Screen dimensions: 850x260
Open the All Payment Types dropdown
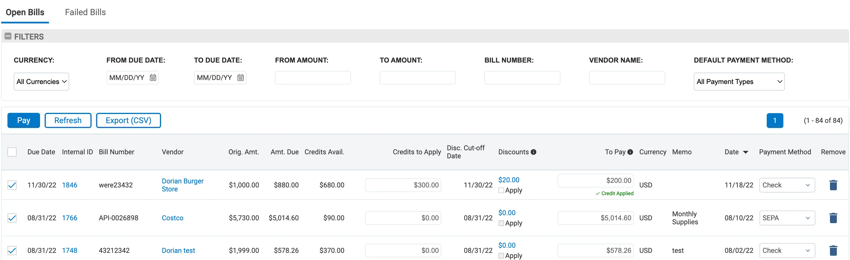(739, 81)
